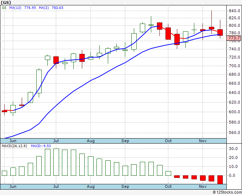Click Oct on the price chart axis
Viewport: 242px width, 195px height.
(168, 141)
